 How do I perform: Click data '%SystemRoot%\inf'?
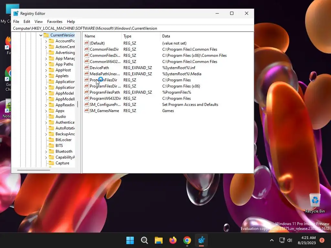(178, 68)
